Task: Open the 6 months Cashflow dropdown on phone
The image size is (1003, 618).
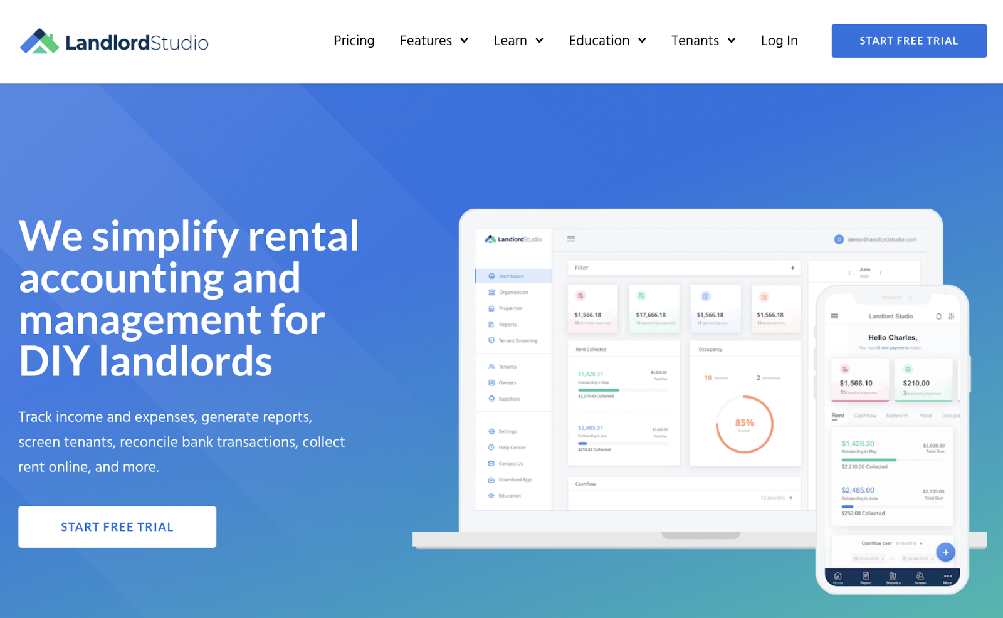Action: (910, 543)
